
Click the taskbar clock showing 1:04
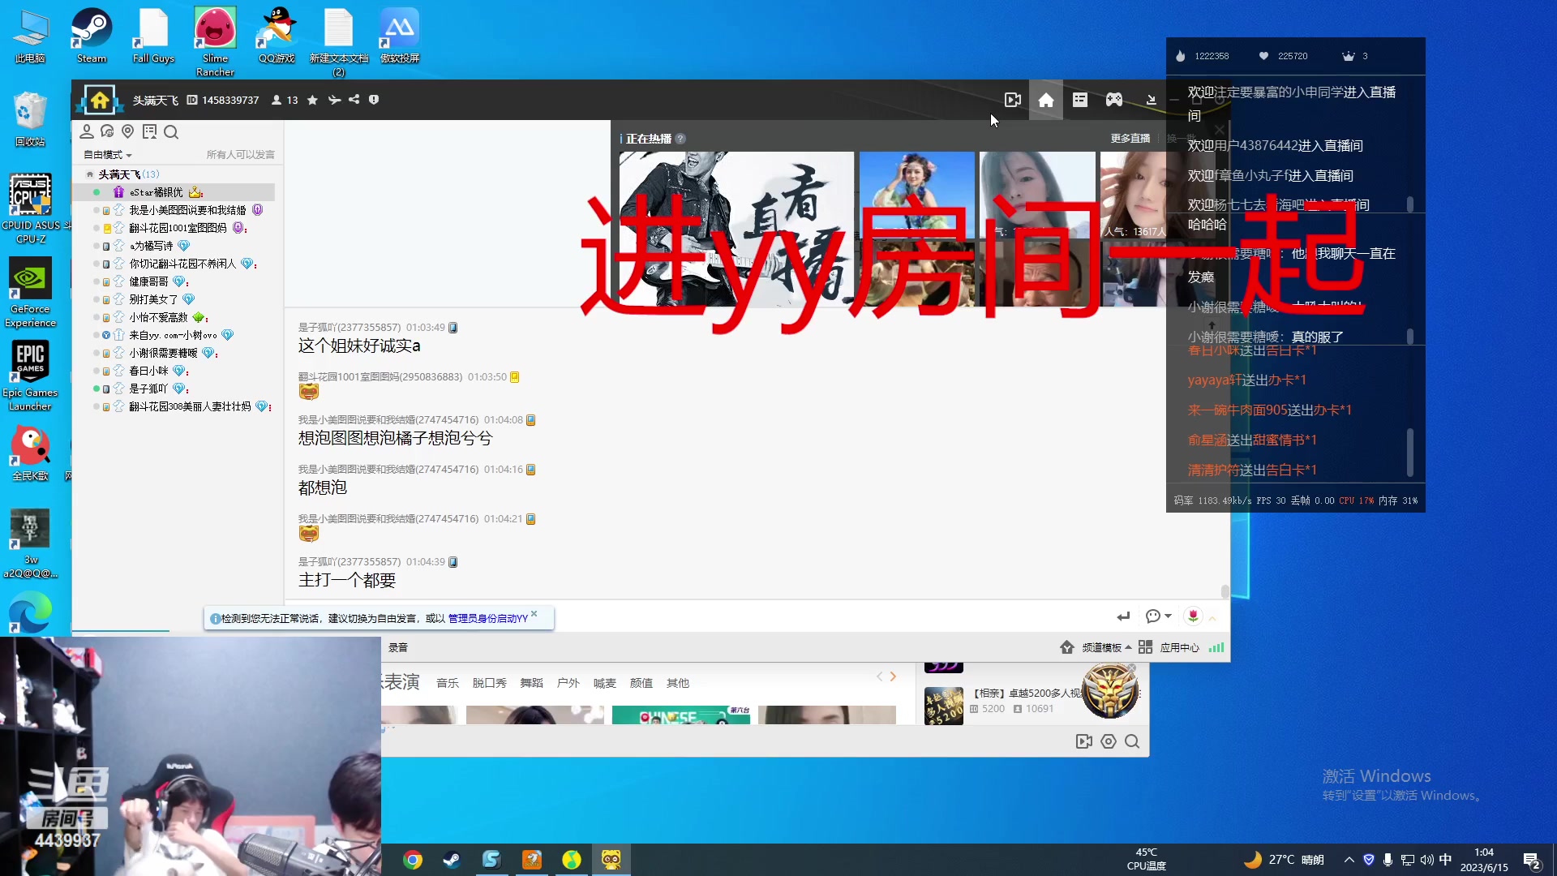(x=1484, y=860)
